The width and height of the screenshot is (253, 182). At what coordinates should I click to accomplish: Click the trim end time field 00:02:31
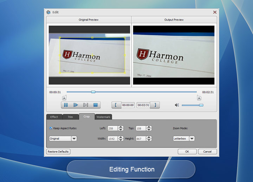[x=143, y=105]
